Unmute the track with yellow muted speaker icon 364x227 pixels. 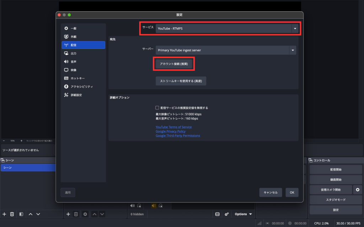[154, 206]
